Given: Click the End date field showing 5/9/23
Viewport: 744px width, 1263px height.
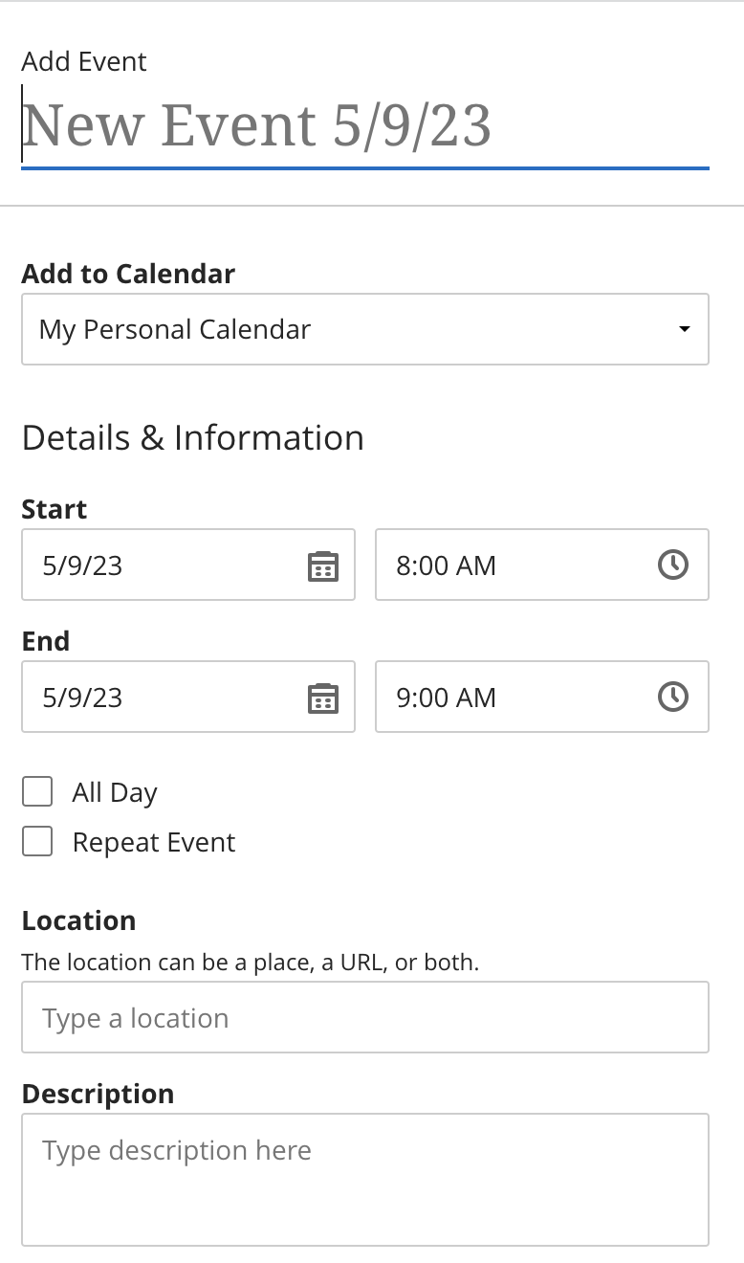Looking at the screenshot, I should point(163,697).
